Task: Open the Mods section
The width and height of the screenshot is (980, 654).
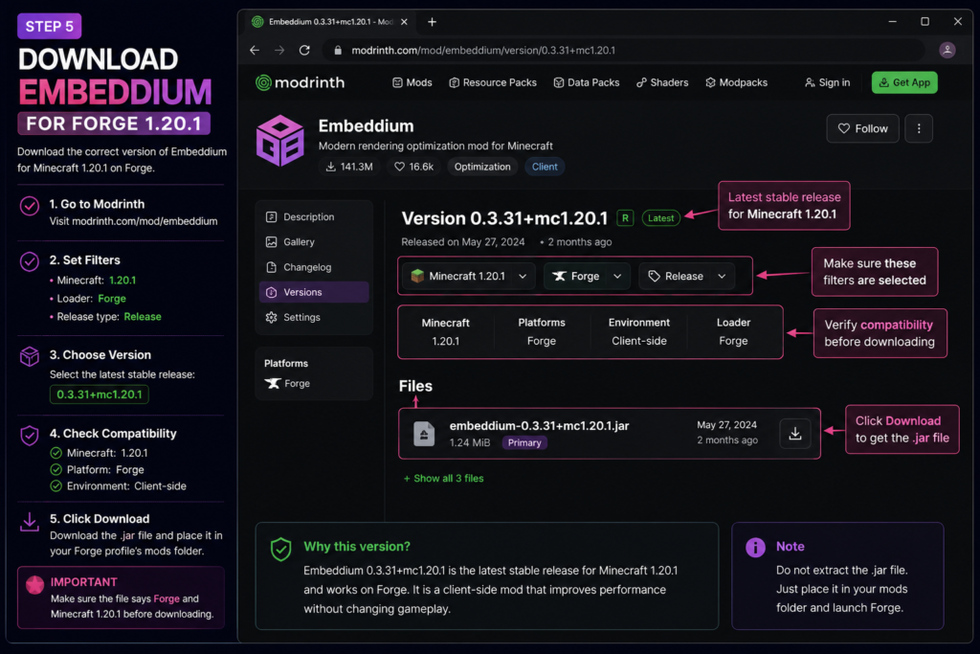Action: pyautogui.click(x=412, y=82)
